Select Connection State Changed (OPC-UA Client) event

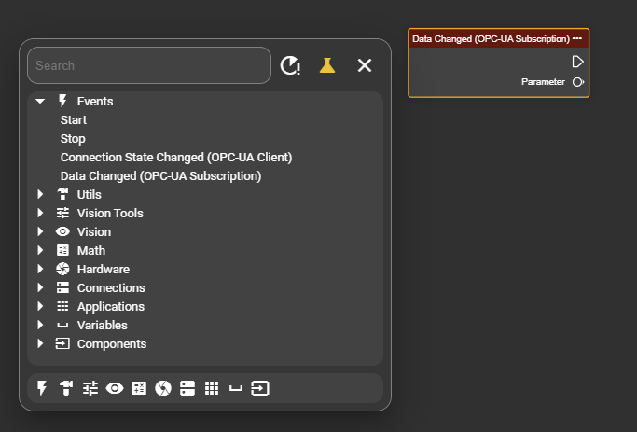(176, 157)
